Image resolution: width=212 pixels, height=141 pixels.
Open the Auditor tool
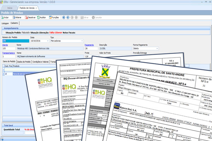click(41, 17)
